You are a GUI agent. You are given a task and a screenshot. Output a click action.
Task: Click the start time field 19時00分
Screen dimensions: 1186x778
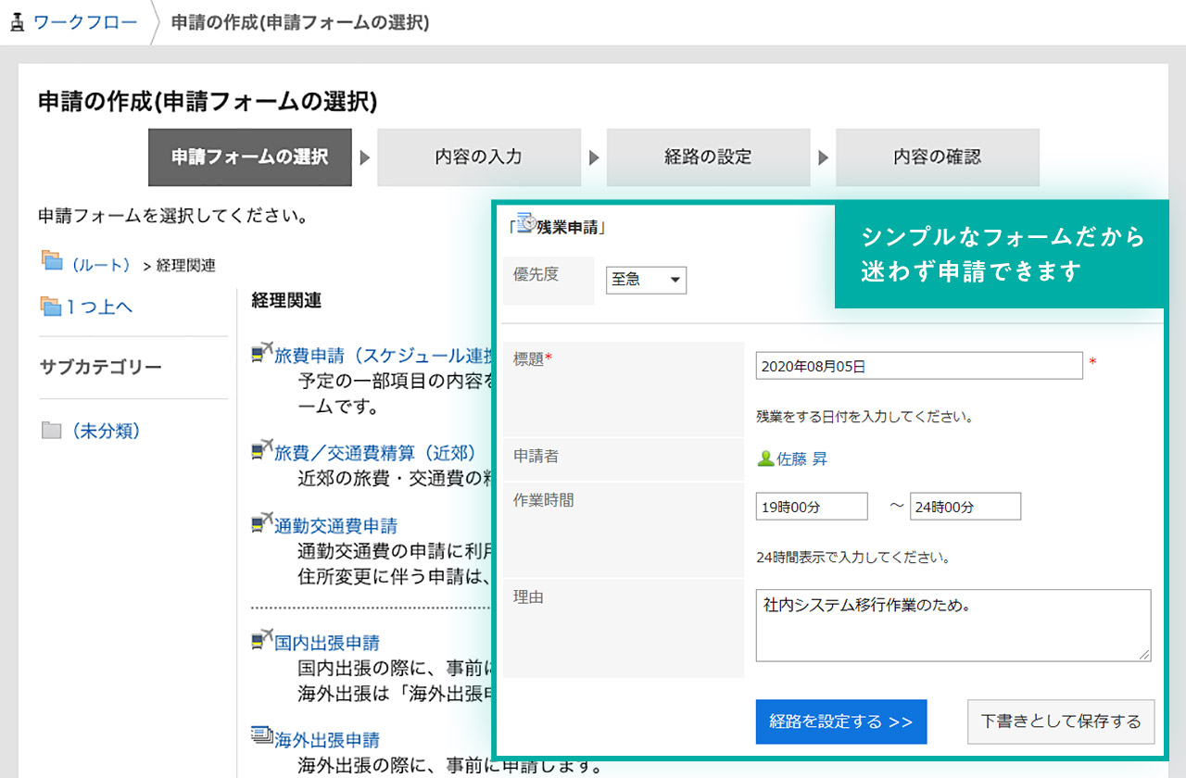[812, 507]
